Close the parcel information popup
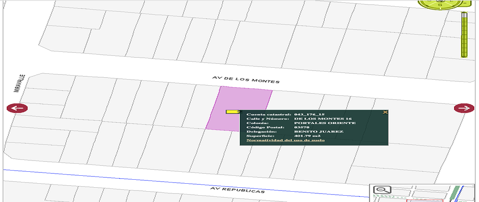479x202 pixels. coord(385,112)
